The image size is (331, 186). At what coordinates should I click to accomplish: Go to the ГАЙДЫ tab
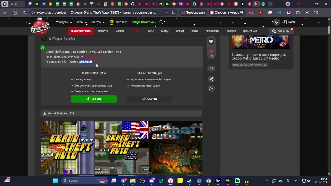165,31
